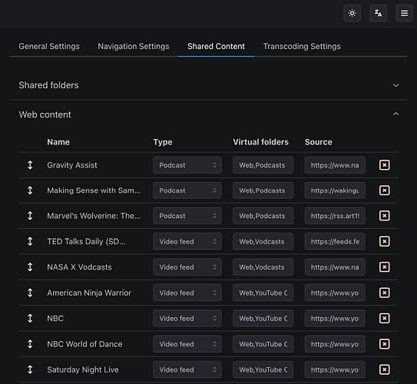The height and width of the screenshot is (384, 417).
Task: Open the Transcoding Settings tab
Action: (302, 46)
